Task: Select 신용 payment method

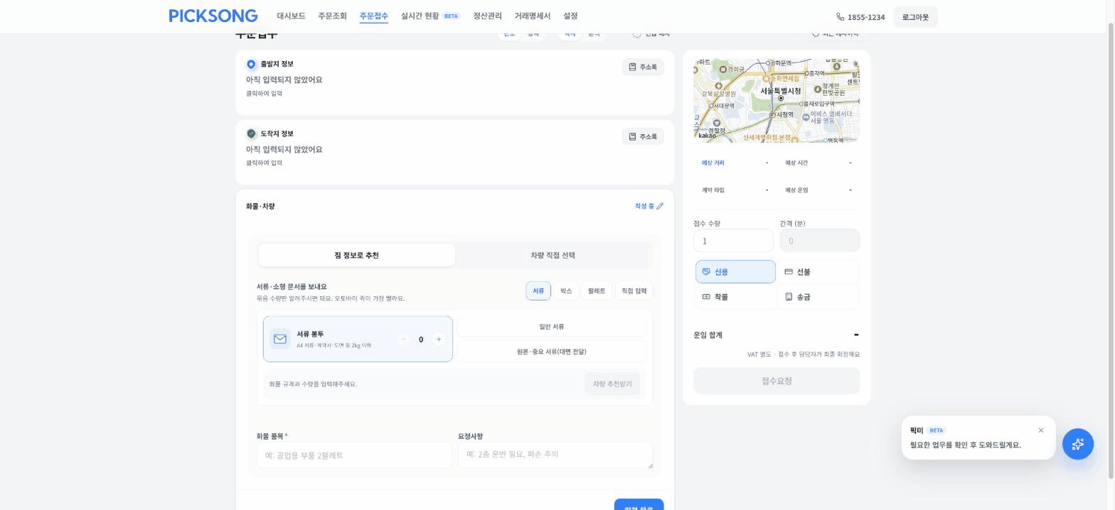Action: pyautogui.click(x=735, y=272)
